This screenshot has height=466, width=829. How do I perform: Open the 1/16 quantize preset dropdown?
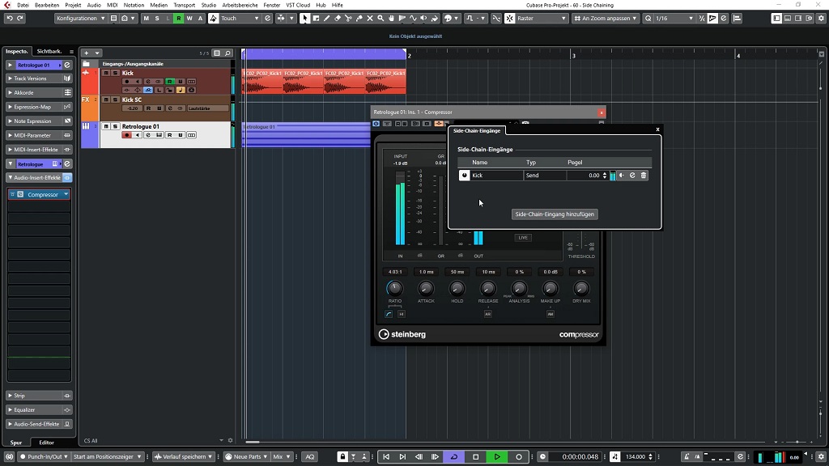click(674, 19)
